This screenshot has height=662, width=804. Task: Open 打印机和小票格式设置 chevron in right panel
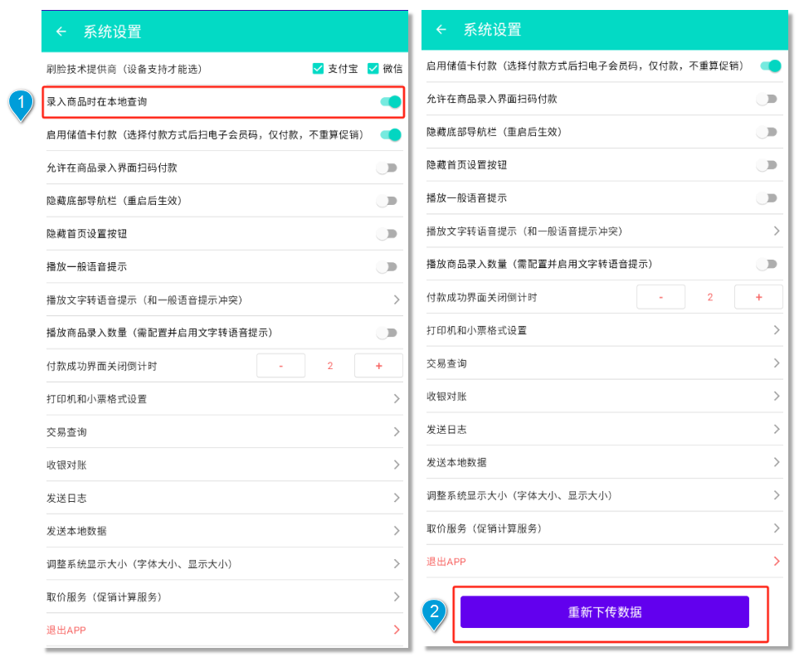click(777, 329)
